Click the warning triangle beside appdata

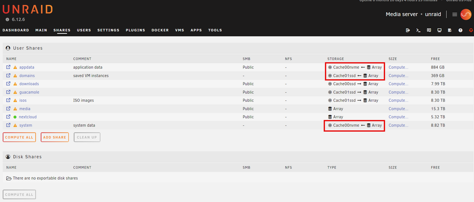15,67
